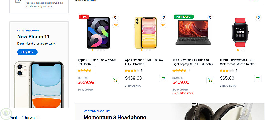Add iPad Air to wishlist with heart icon

(x=116, y=18)
